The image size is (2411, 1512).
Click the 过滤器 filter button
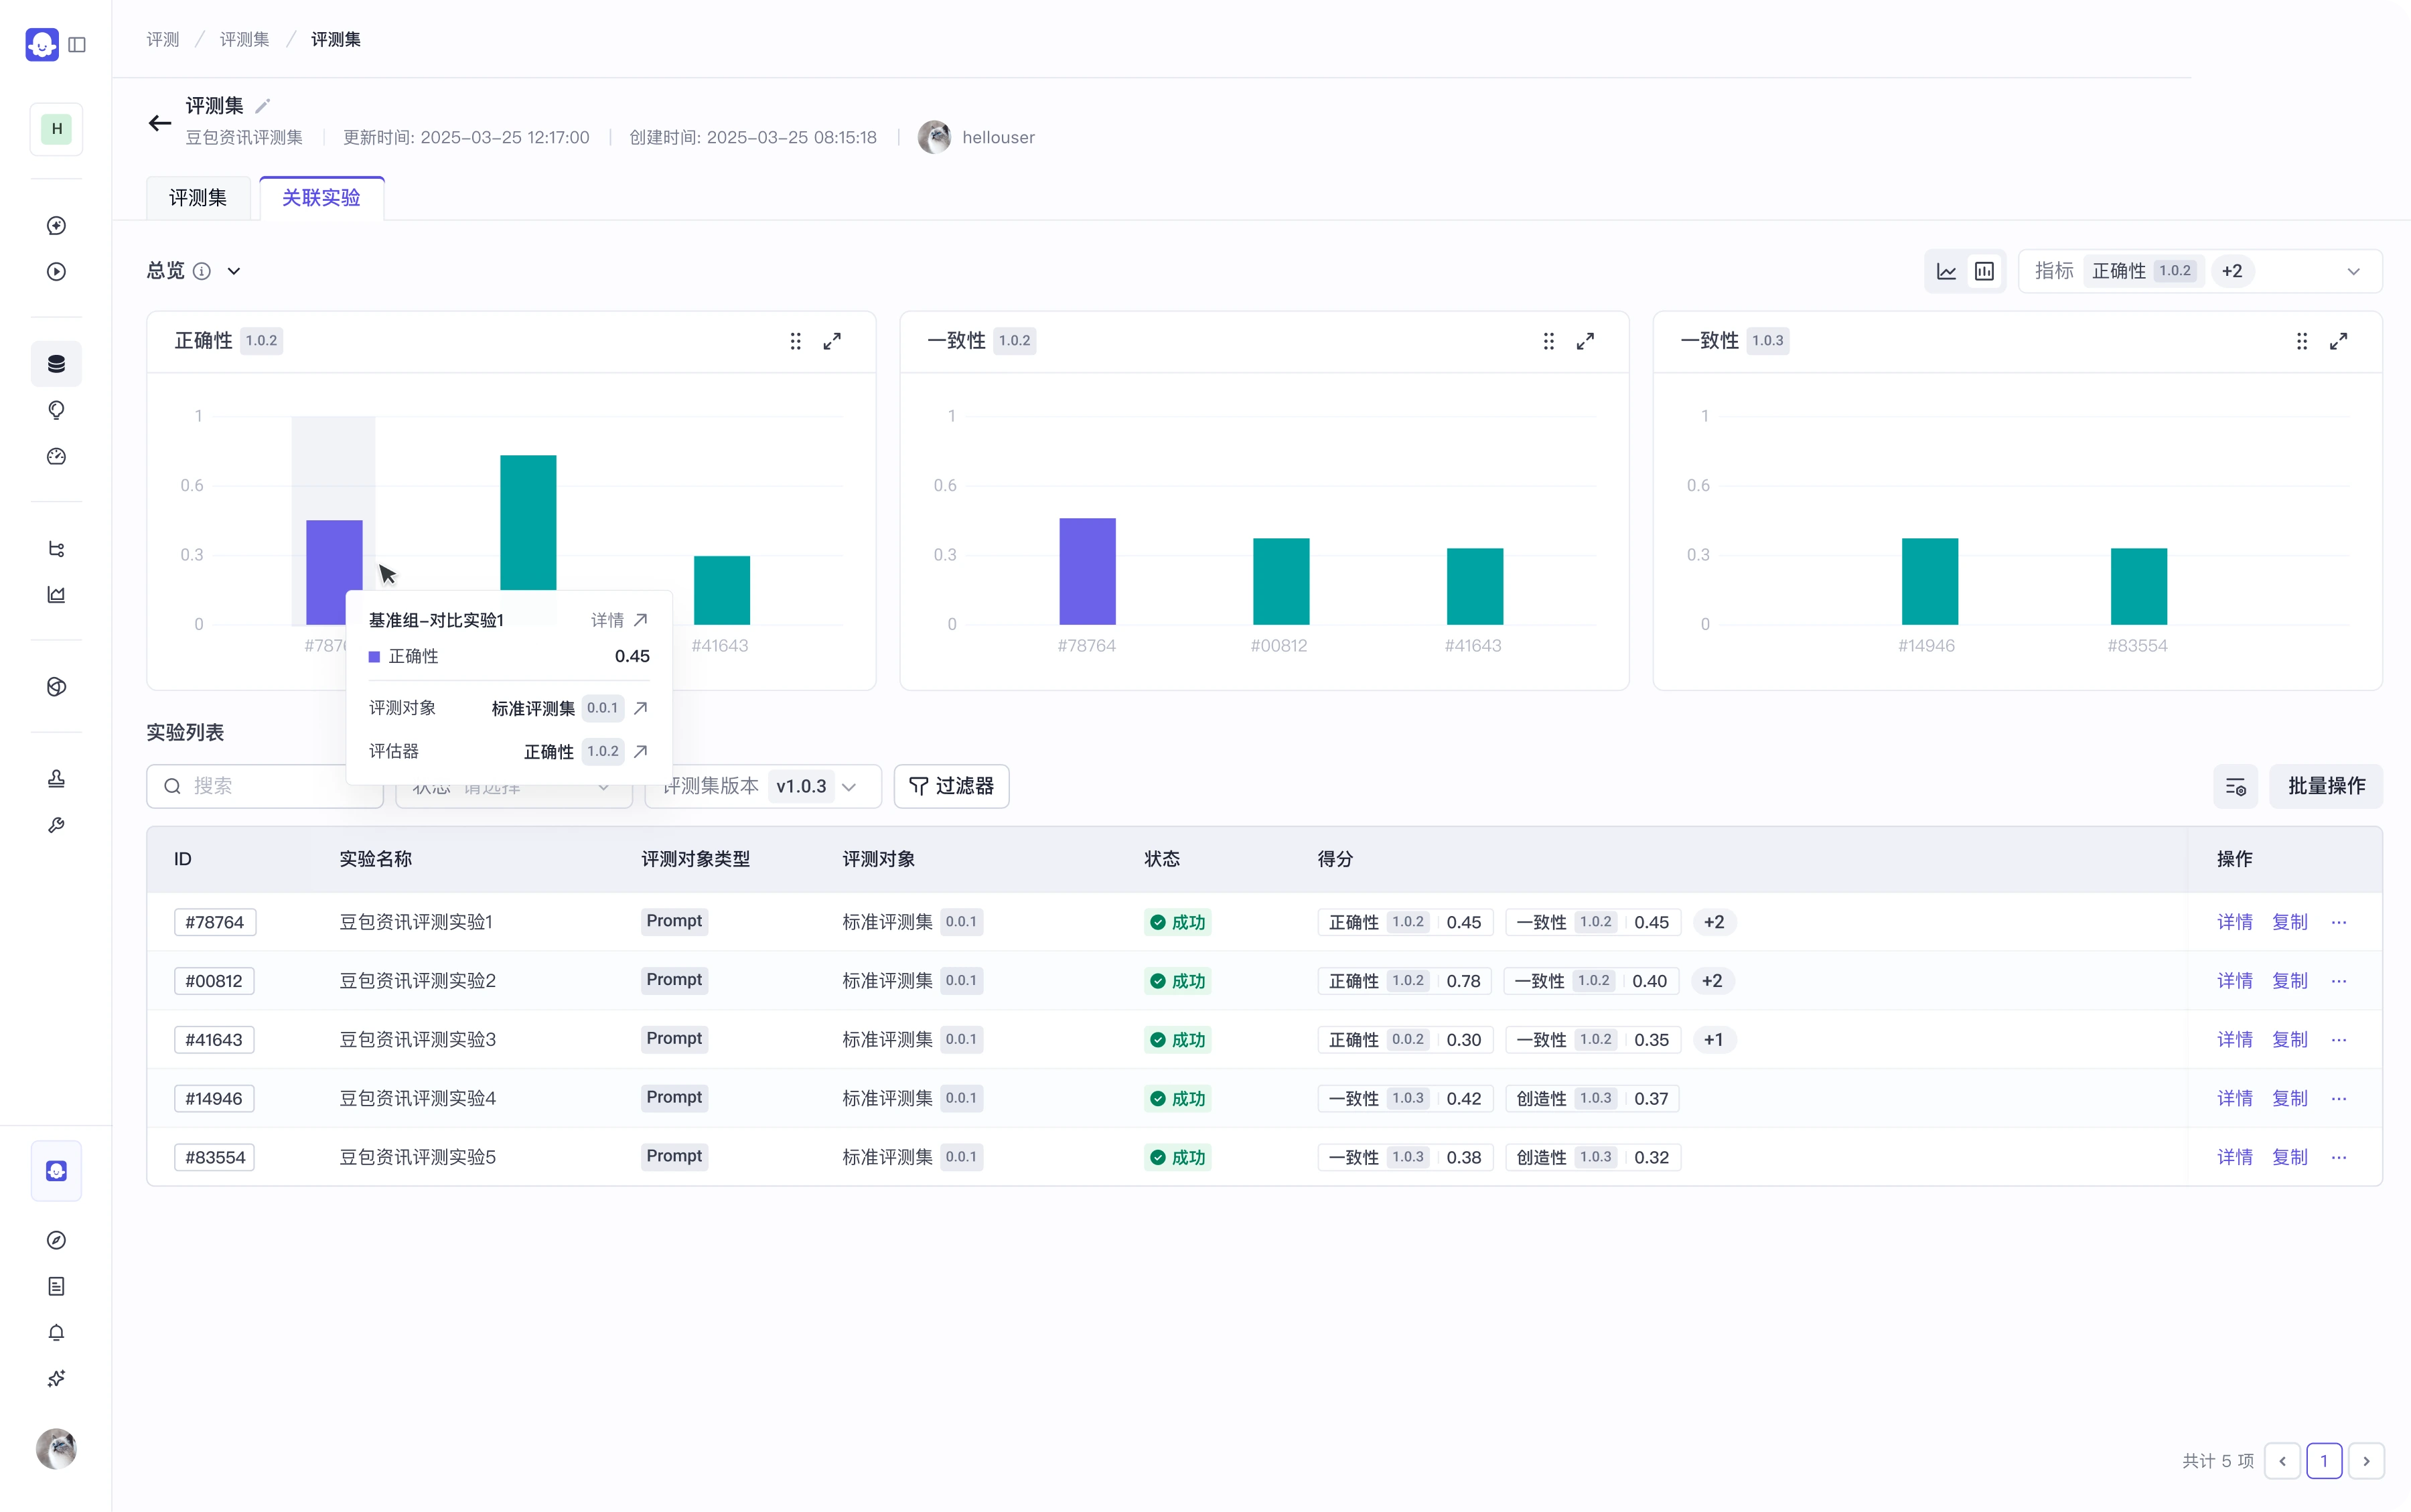(x=951, y=787)
